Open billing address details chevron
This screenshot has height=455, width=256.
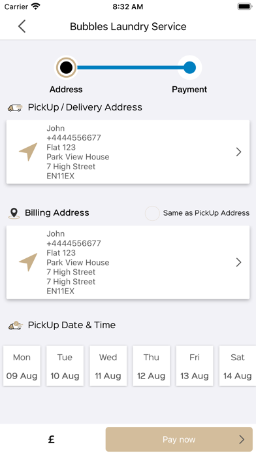coord(238,262)
